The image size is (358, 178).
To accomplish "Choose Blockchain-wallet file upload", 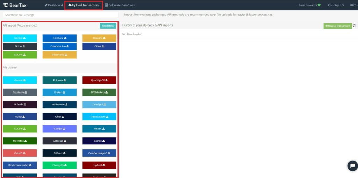I will (x=20, y=165).
